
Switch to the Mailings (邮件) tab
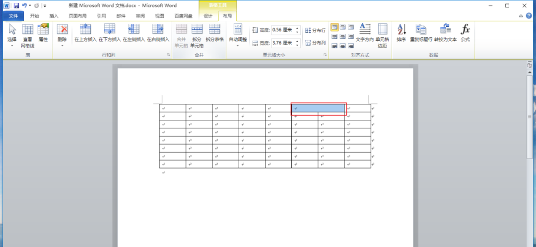121,16
